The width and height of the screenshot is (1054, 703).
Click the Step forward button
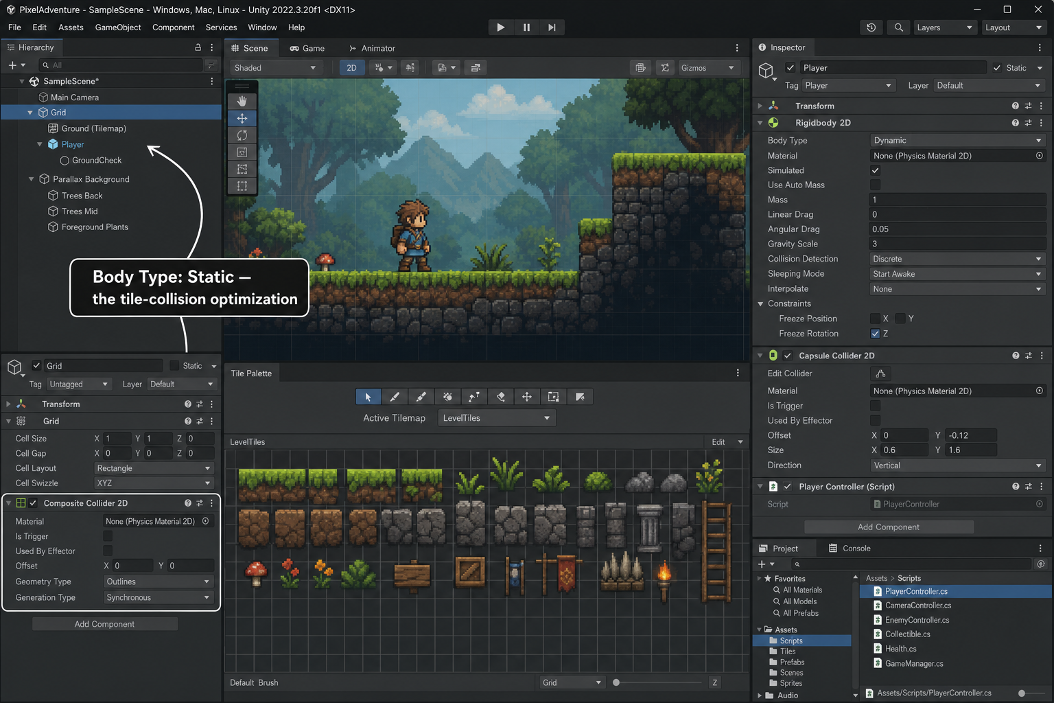[552, 27]
